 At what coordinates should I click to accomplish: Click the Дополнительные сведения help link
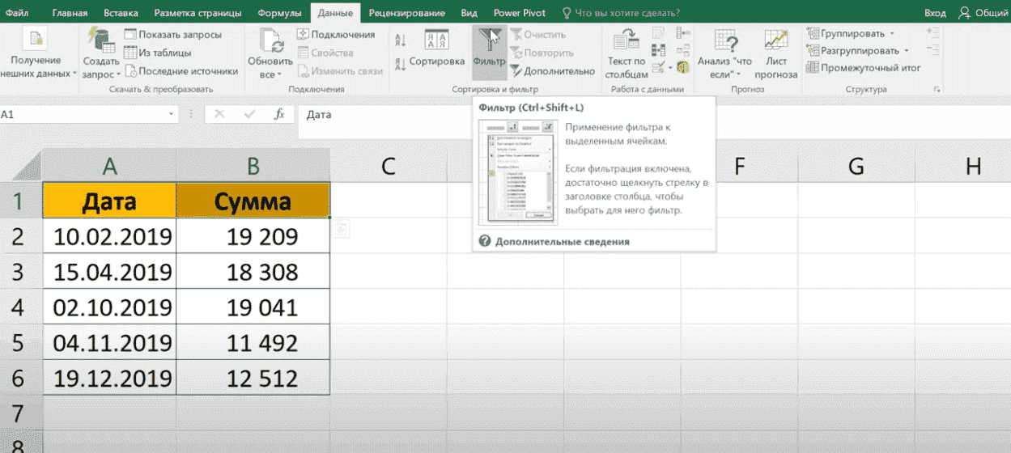pos(562,241)
